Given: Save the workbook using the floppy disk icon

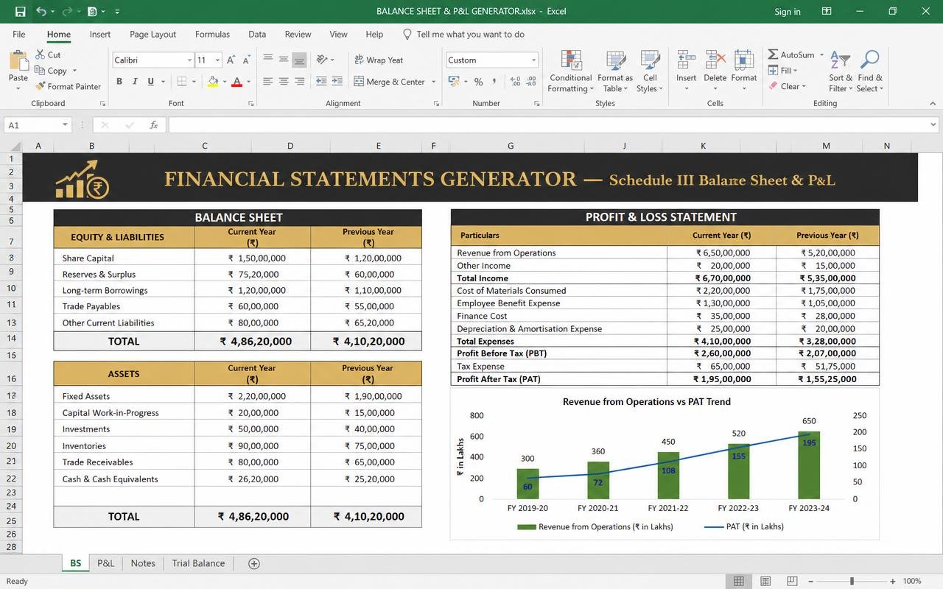Looking at the screenshot, I should click(20, 12).
